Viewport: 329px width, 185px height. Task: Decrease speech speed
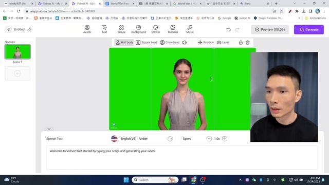click(209, 139)
